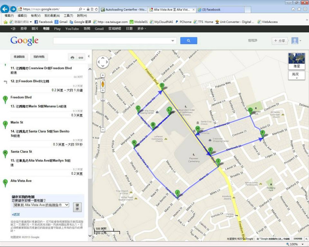309x247 pixels.
Task: Click waypoint marker D on the map
Action: point(162,86)
